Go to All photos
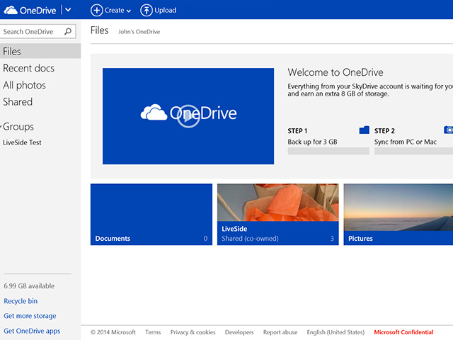Viewport: 453px width, 340px height. pos(24,85)
